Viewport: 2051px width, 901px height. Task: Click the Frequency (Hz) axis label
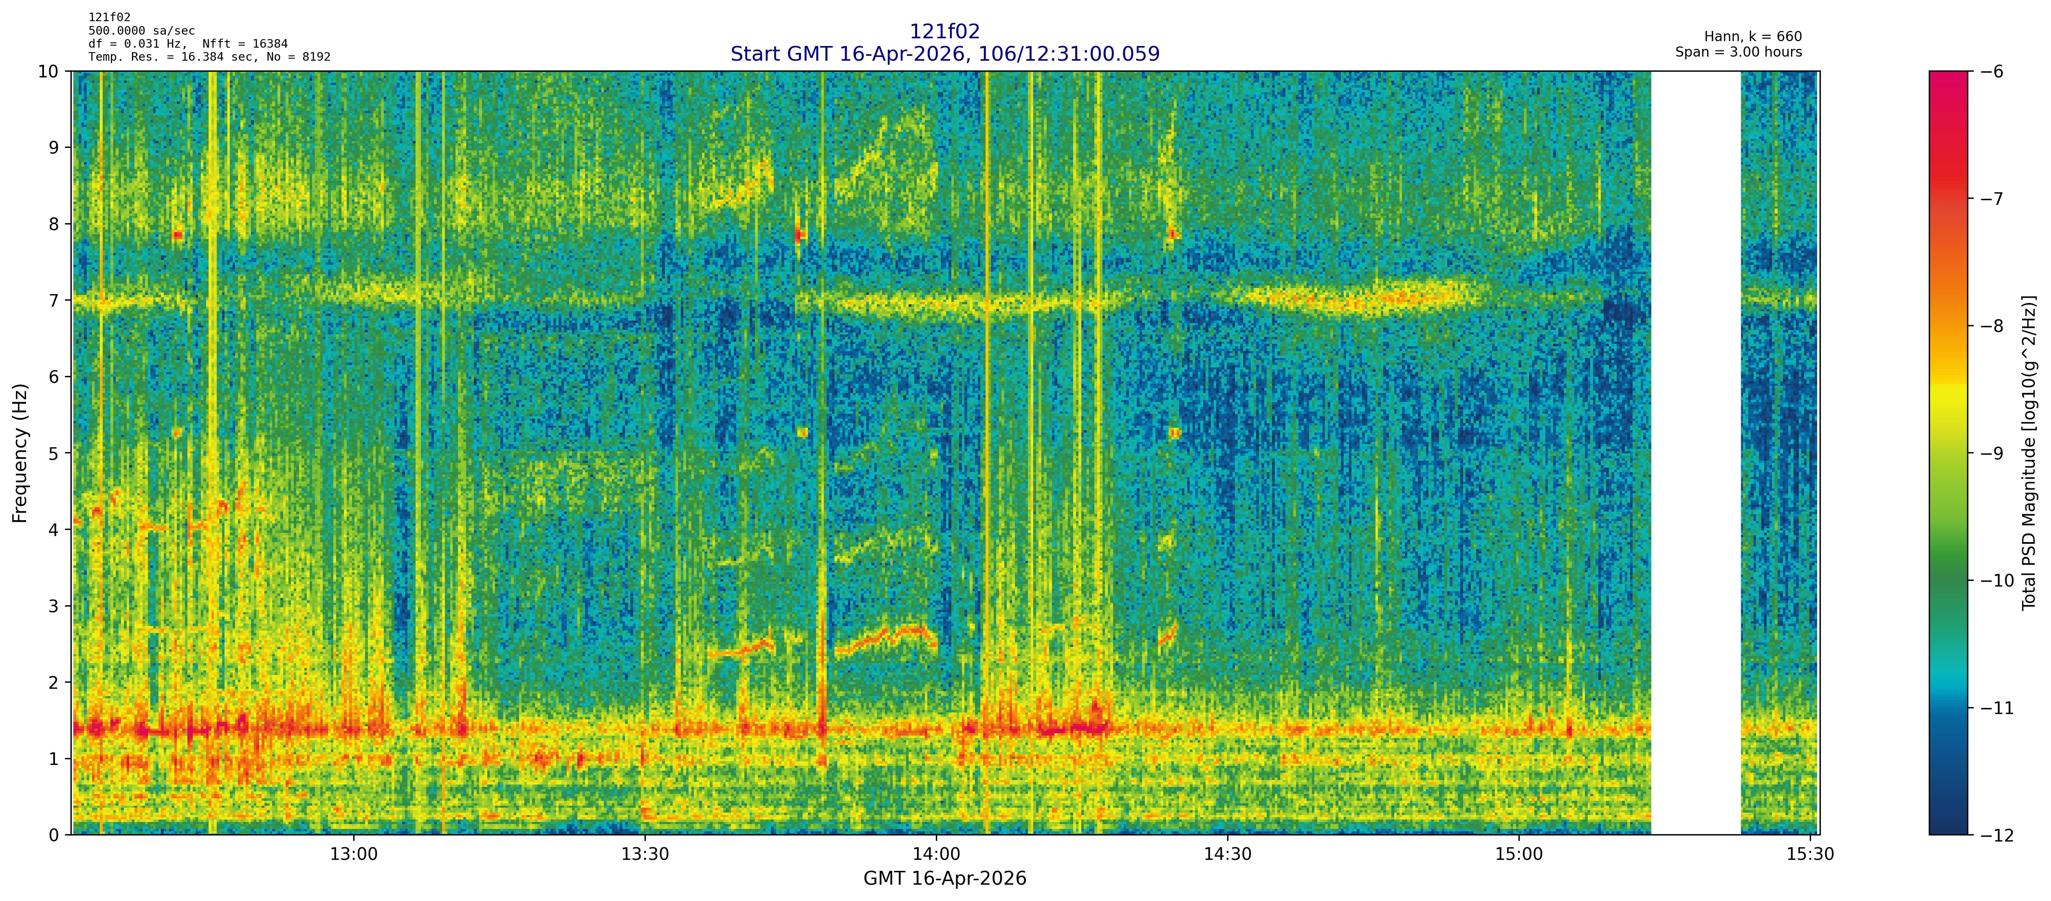[20, 453]
